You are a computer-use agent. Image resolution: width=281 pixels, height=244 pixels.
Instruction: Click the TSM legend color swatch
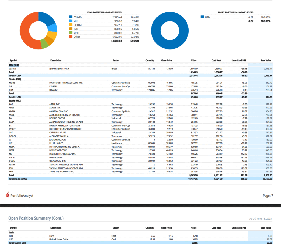click(x=71, y=29)
